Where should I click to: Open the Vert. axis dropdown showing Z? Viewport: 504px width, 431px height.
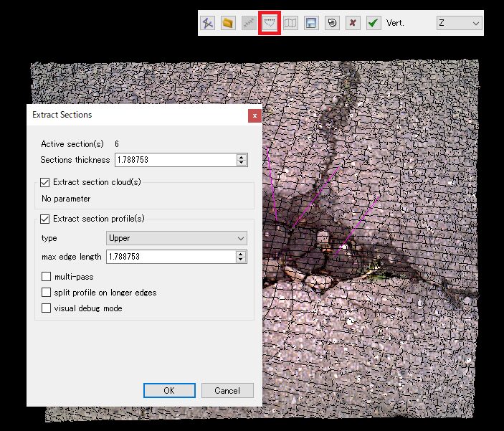[x=459, y=23]
